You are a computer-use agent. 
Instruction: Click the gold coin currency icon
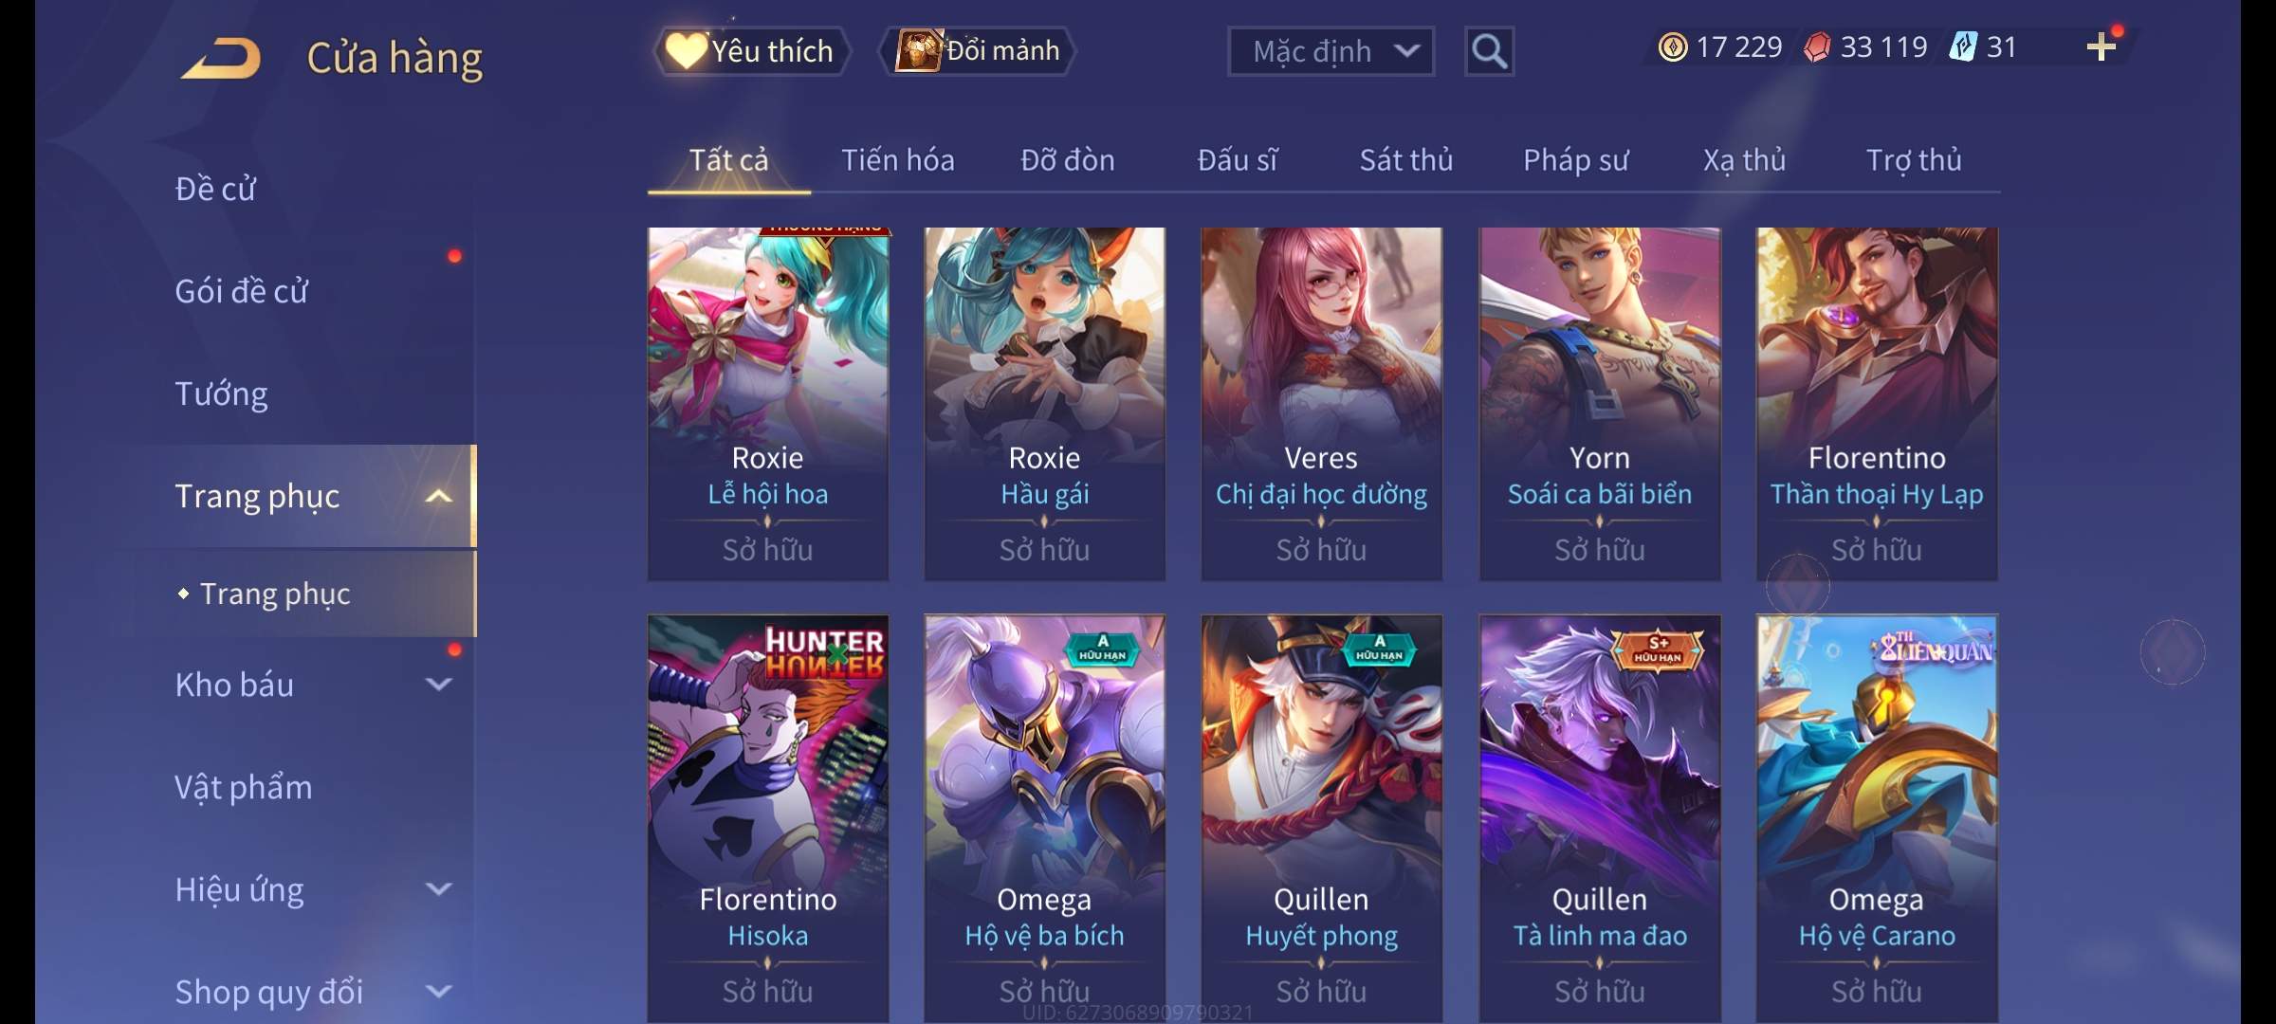tap(1673, 47)
